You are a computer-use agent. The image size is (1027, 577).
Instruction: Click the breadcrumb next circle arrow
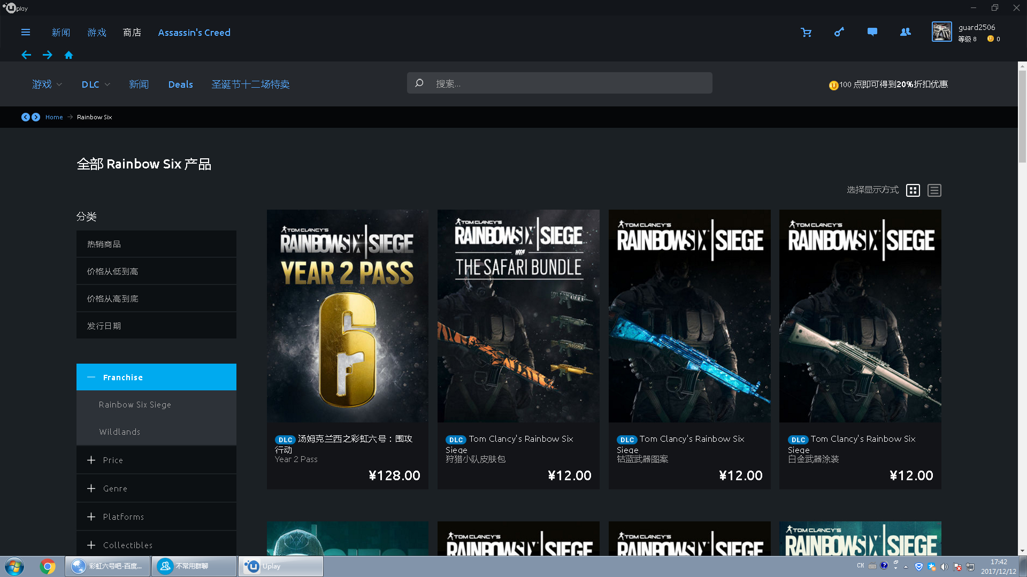36,117
